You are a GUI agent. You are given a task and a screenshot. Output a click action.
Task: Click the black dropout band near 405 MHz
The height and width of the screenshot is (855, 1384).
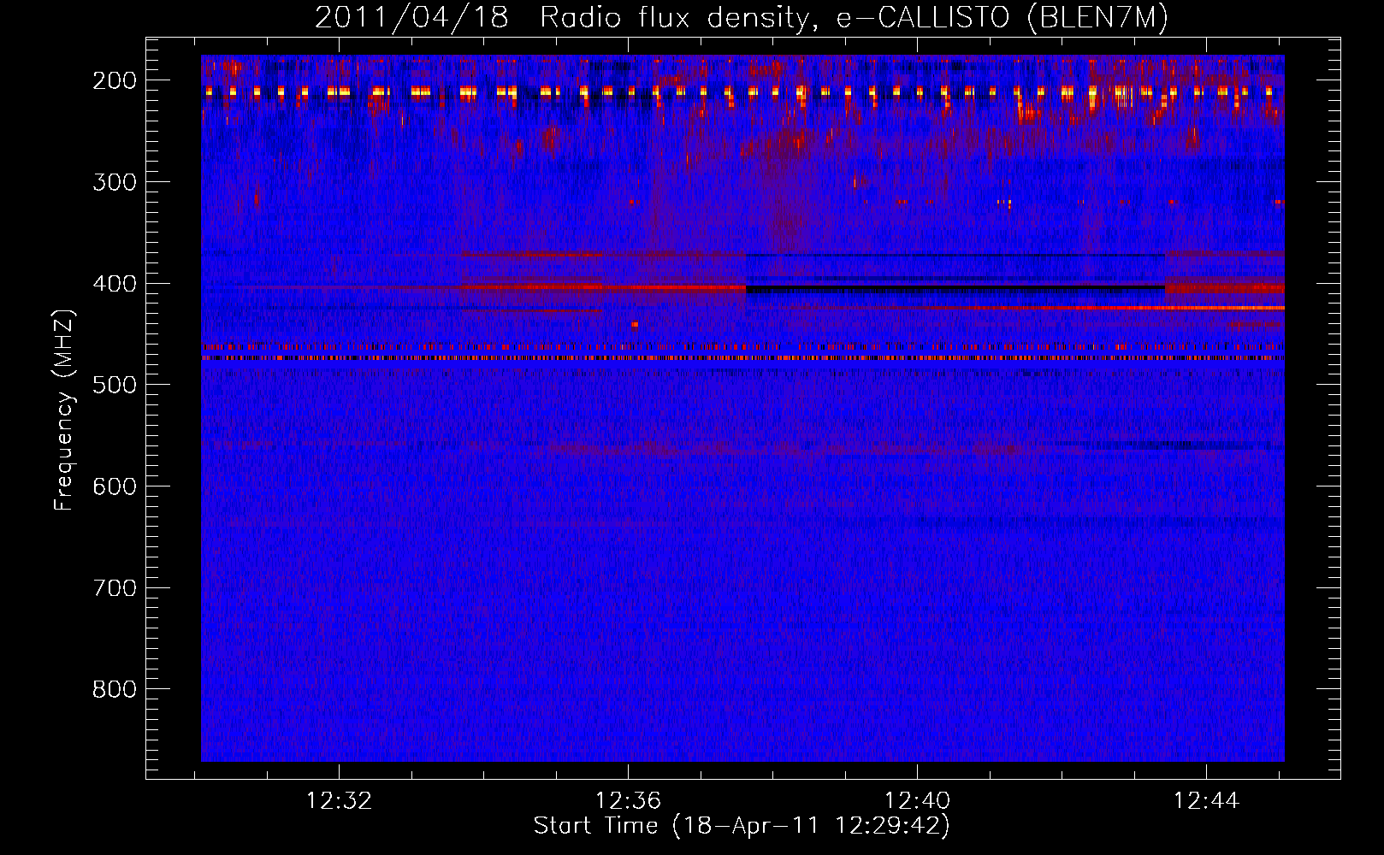click(955, 290)
